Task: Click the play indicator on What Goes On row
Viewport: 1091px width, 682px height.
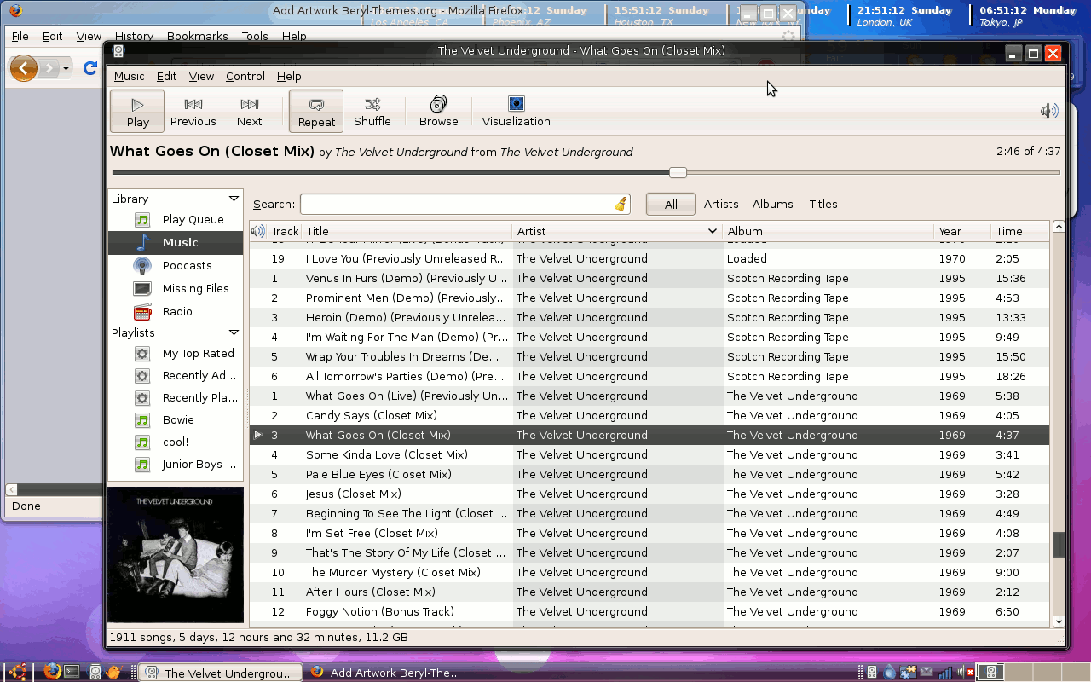Action: (258, 435)
